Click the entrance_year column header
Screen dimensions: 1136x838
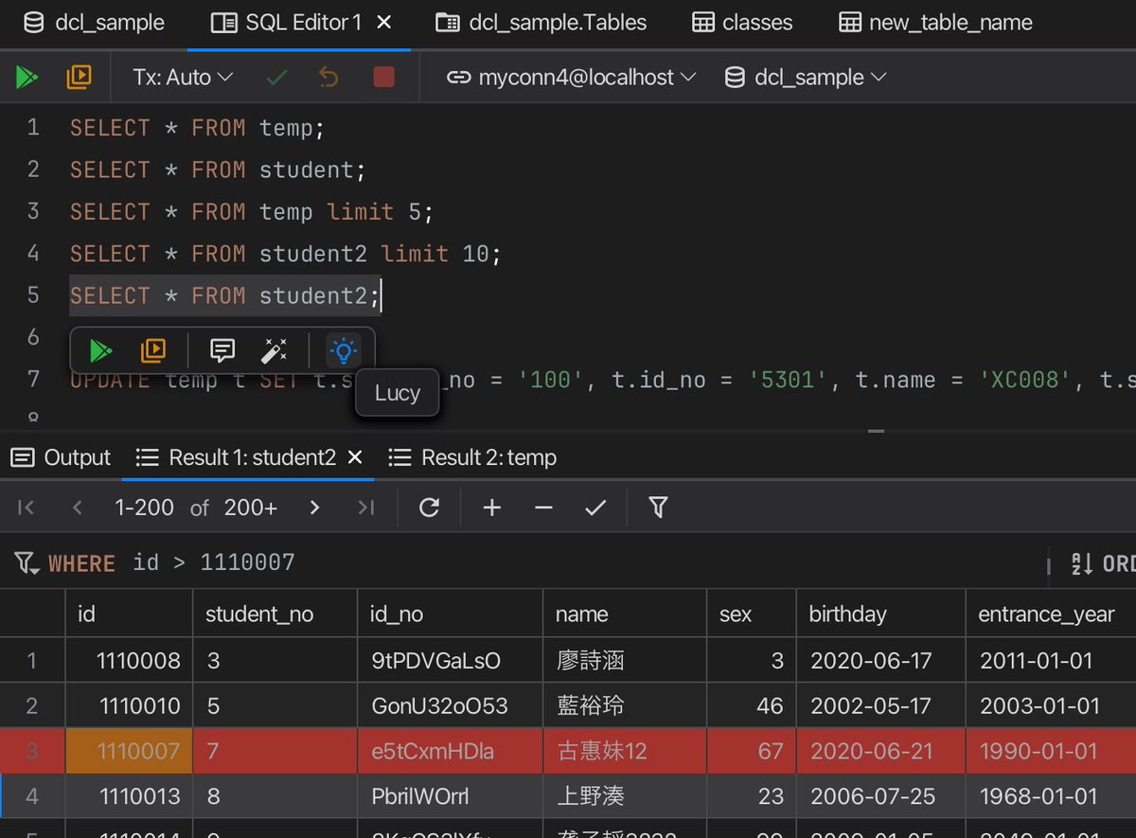(x=1051, y=615)
